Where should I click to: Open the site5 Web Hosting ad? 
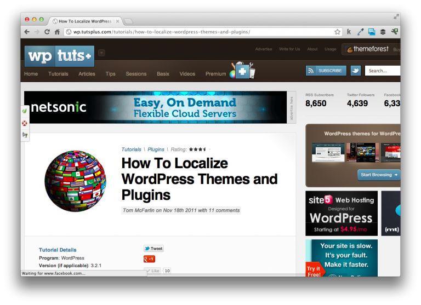(342, 214)
